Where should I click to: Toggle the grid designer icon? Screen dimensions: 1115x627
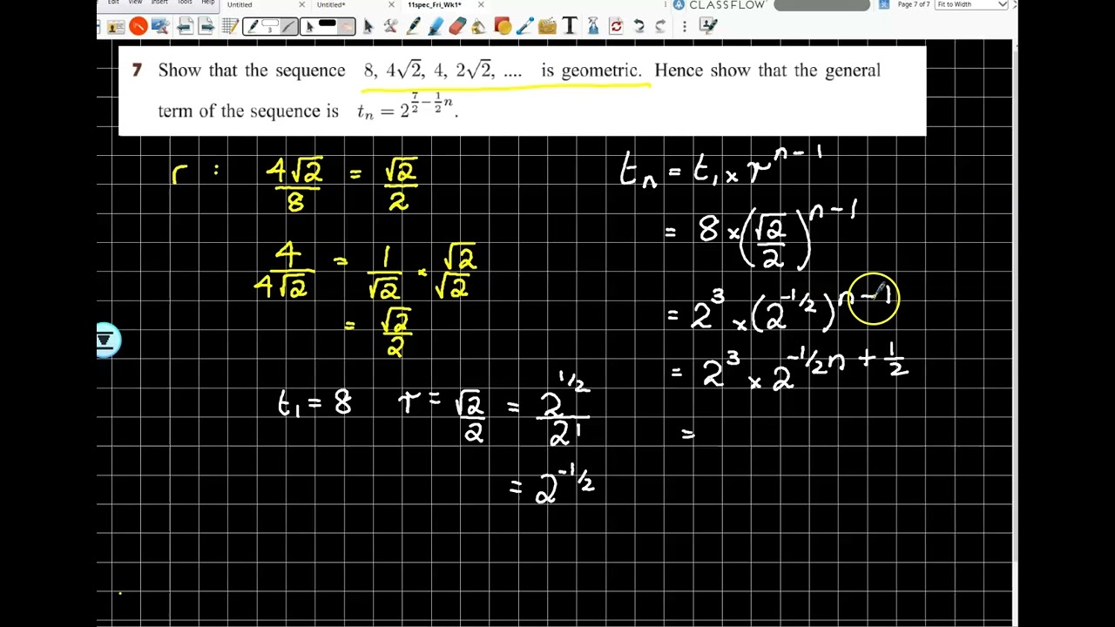point(230,27)
